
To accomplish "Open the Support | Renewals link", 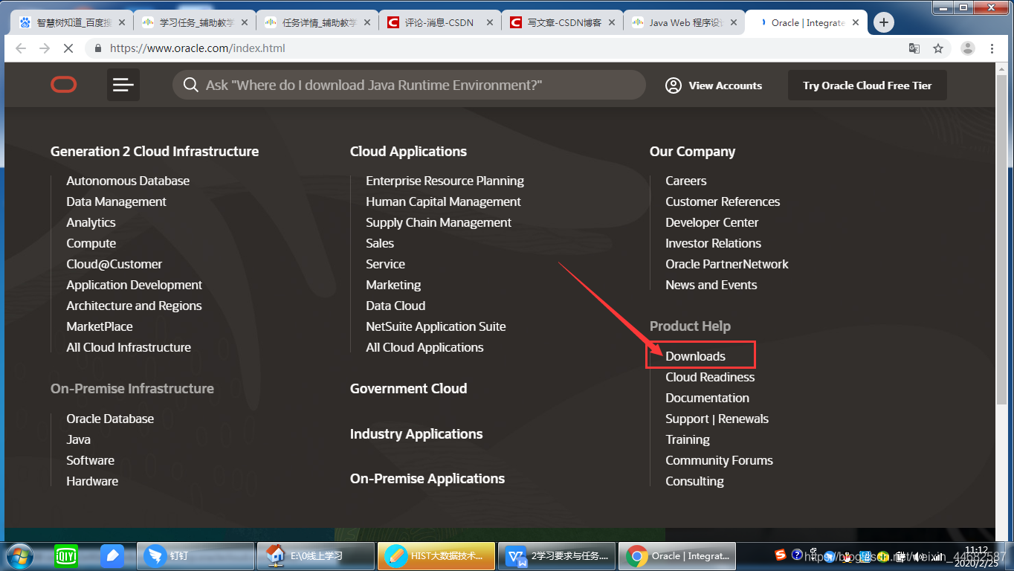I will 717,419.
